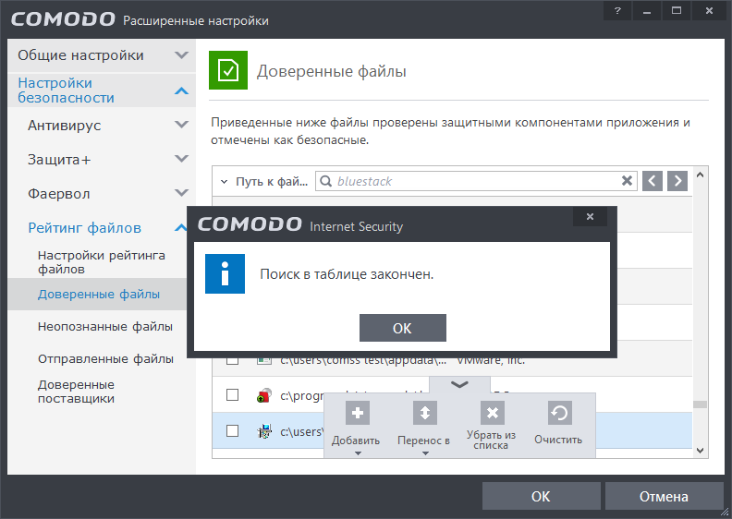Click Отмена to cancel settings

coord(664,496)
